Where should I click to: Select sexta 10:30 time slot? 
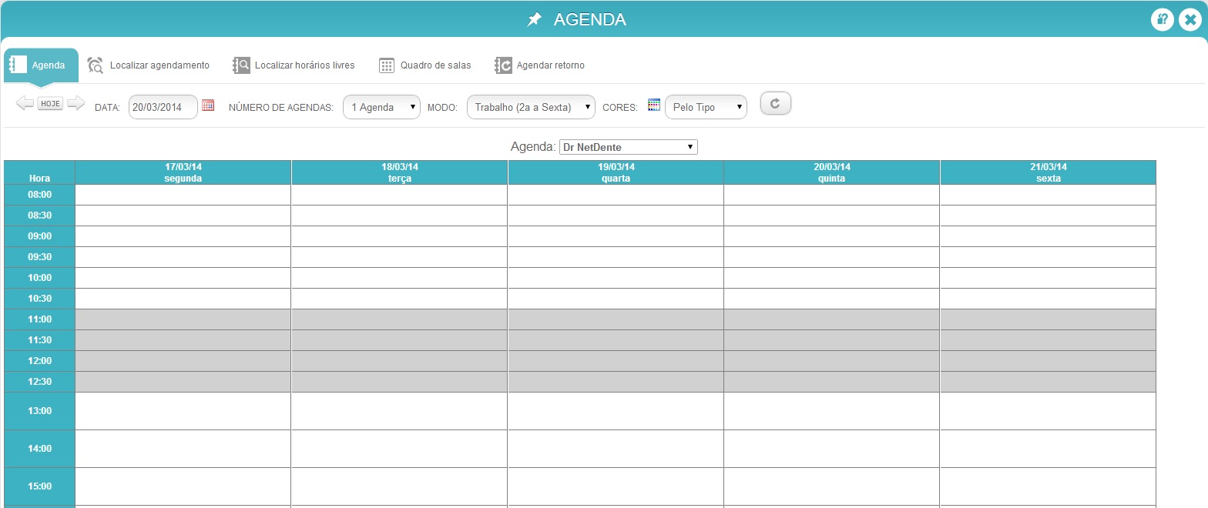click(1048, 299)
